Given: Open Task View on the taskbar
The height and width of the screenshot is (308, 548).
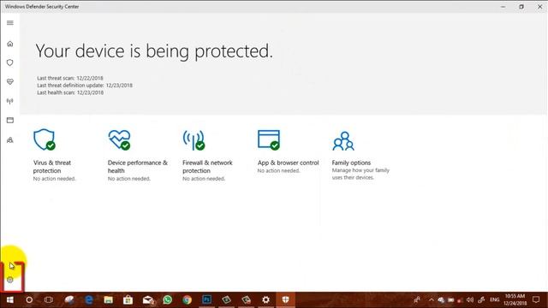Looking at the screenshot, I should 49,300.
